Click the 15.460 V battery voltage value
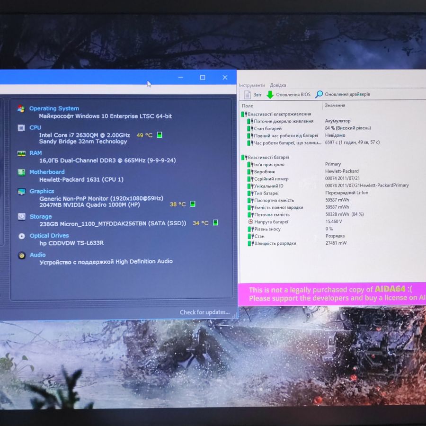Viewport: 426px width, 426px height. pos(334,222)
